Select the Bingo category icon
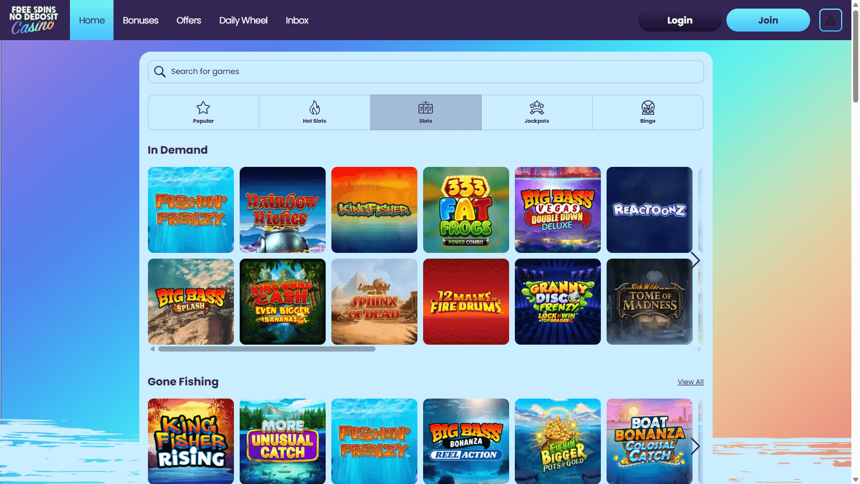 click(x=648, y=107)
